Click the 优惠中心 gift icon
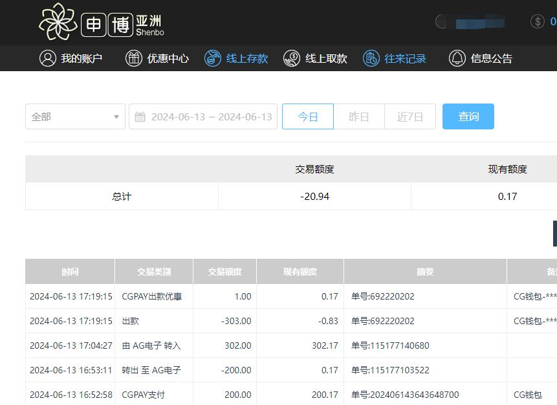Image resolution: width=557 pixels, height=405 pixels. (x=133, y=58)
